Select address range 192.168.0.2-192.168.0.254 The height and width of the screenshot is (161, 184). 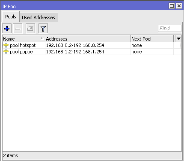(75, 45)
